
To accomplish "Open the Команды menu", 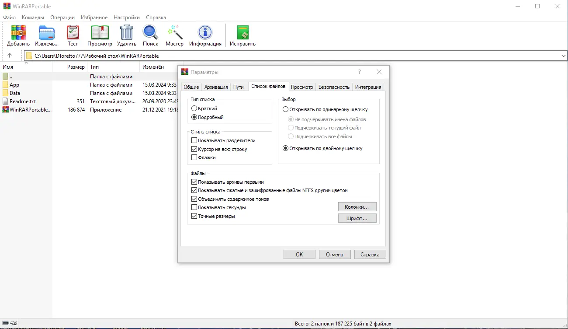I will coord(33,17).
